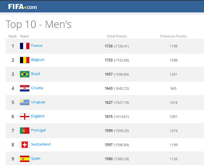Click the Croatia flag icon

(x=25, y=88)
